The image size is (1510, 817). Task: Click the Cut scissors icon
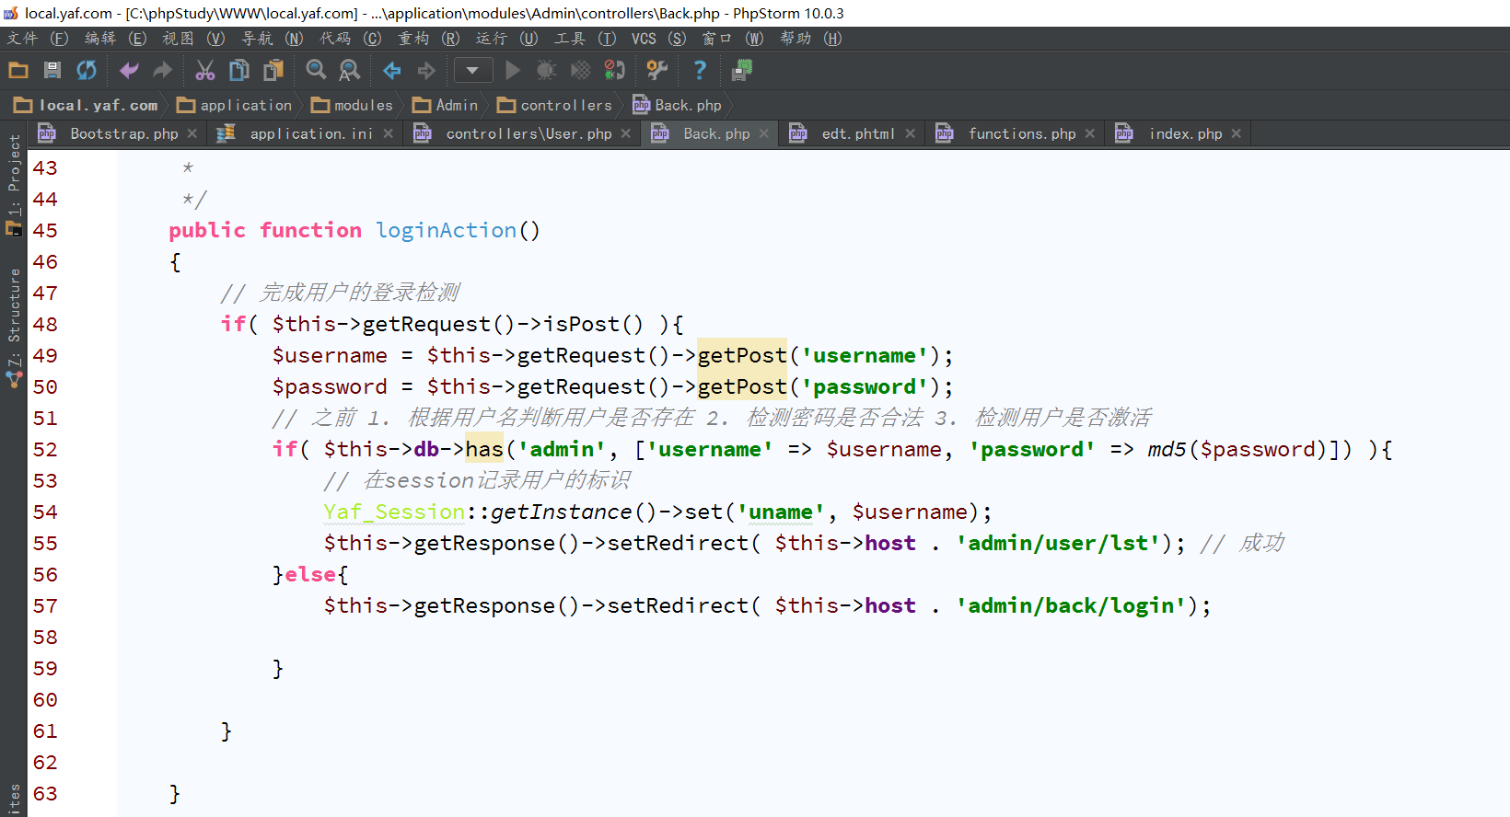click(204, 70)
